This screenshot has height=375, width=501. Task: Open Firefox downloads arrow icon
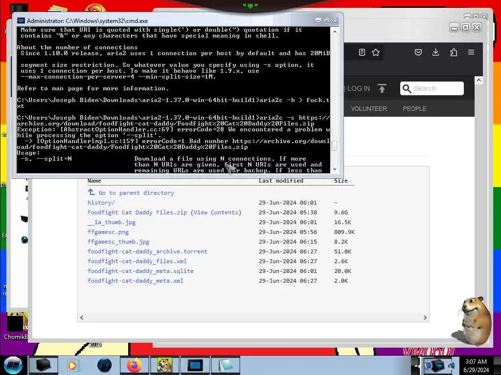[x=436, y=52]
